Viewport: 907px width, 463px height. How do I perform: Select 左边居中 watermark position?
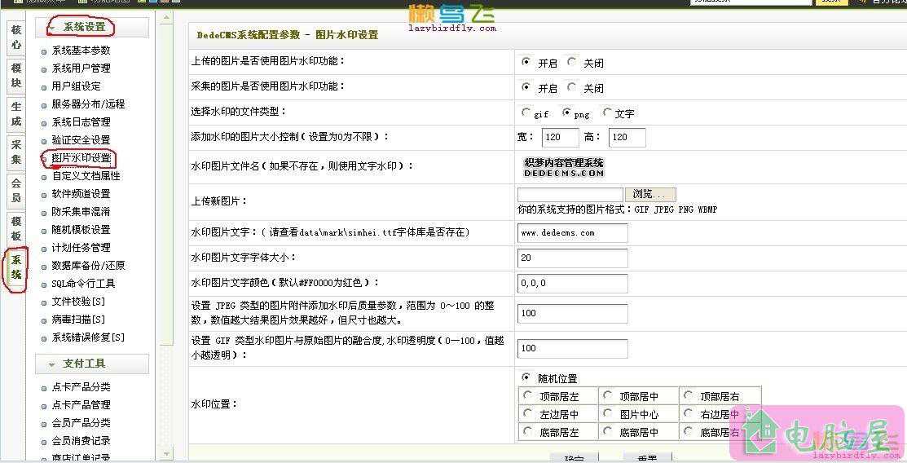click(x=527, y=414)
